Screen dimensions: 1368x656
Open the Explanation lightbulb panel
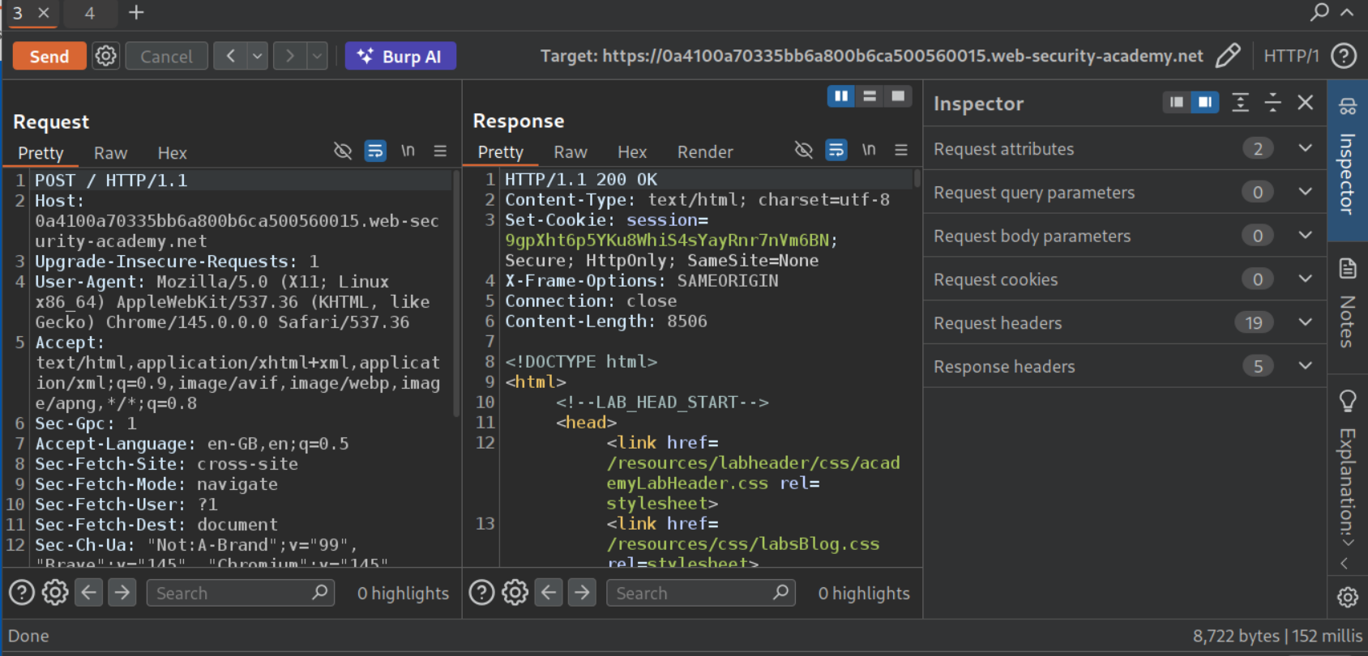[x=1347, y=401]
